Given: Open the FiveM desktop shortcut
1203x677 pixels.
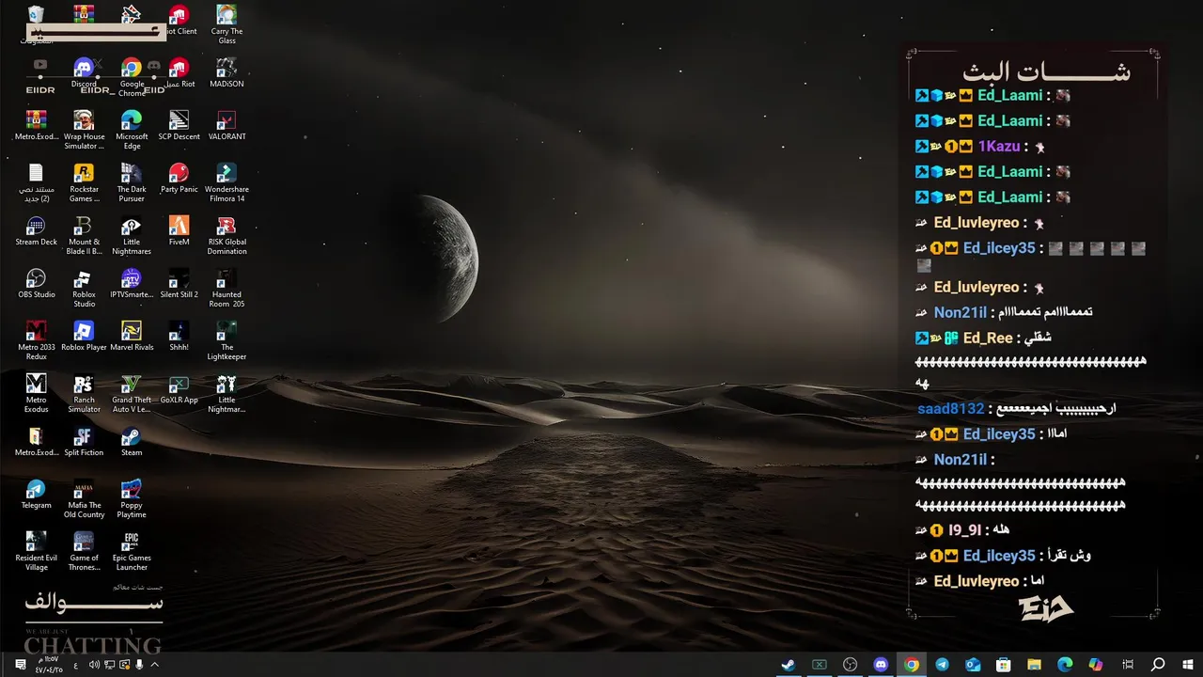Looking at the screenshot, I should pos(179,230).
